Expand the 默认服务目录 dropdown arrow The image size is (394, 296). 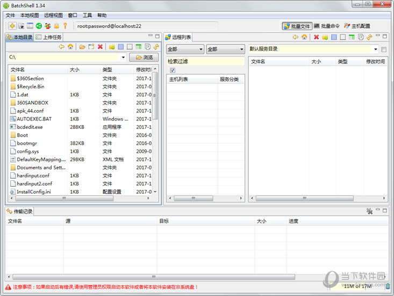click(x=375, y=49)
